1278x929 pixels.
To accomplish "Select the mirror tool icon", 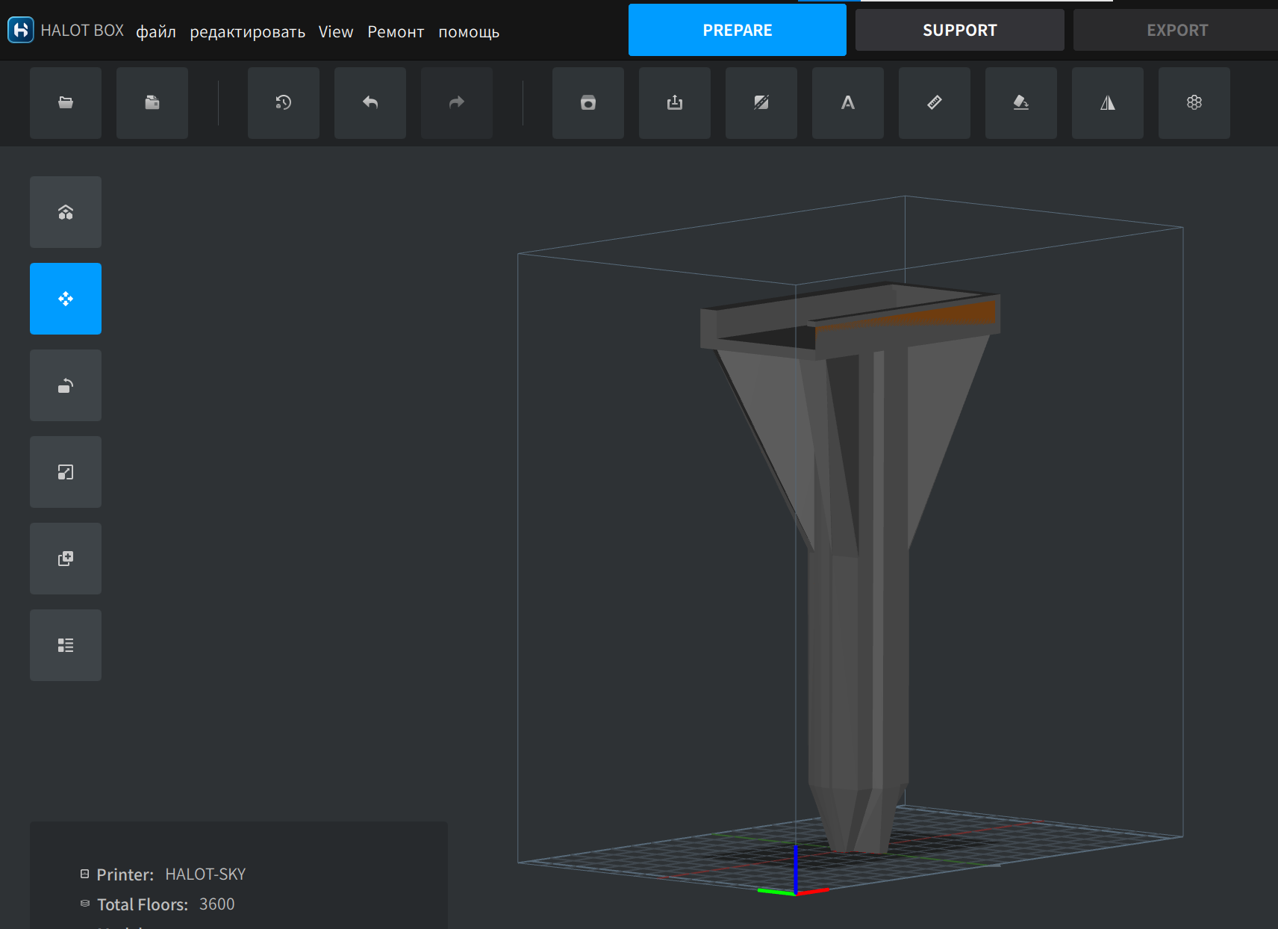I will coord(1108,103).
